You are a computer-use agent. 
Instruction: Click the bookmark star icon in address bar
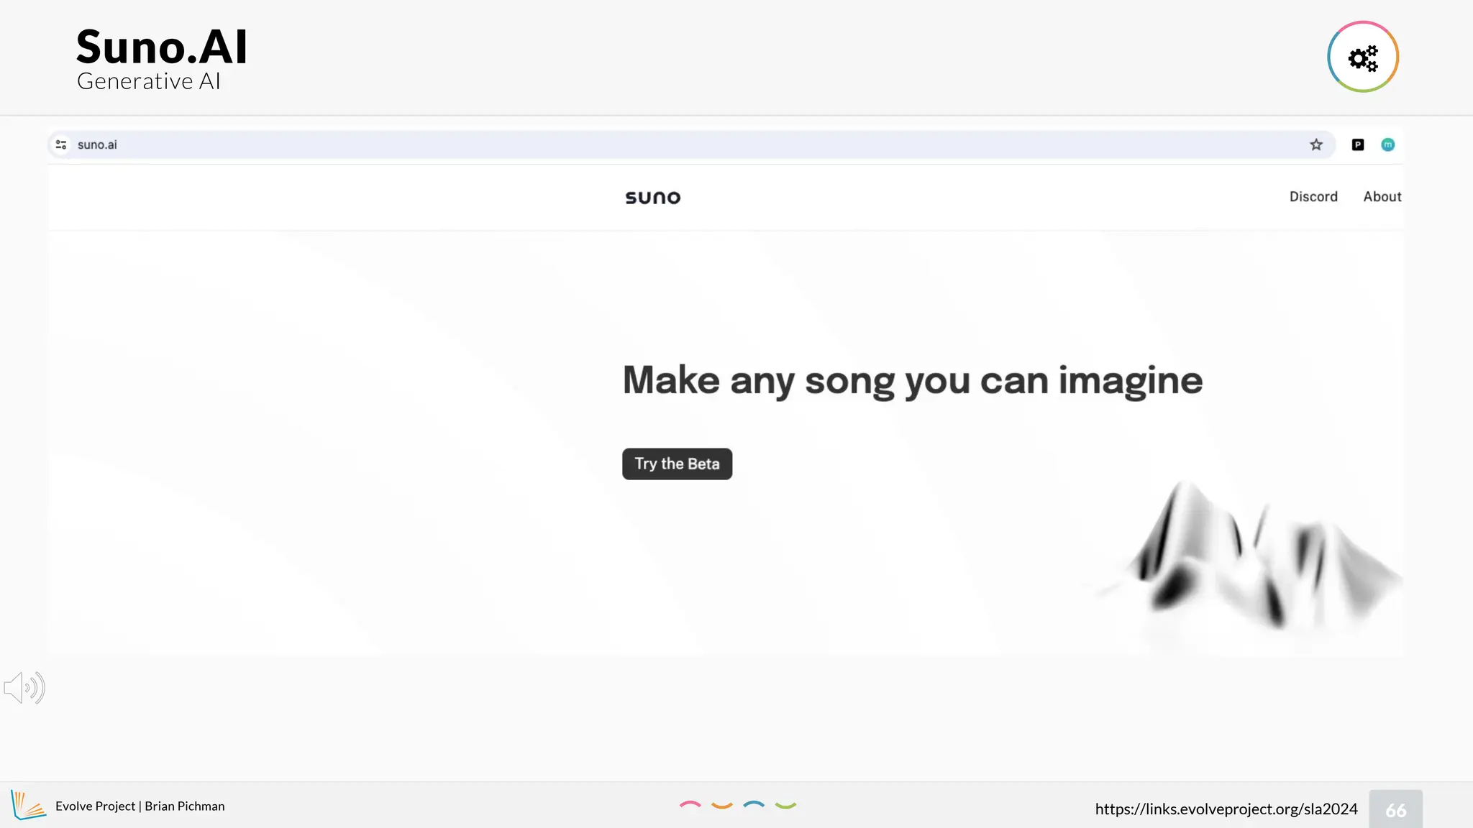point(1316,144)
